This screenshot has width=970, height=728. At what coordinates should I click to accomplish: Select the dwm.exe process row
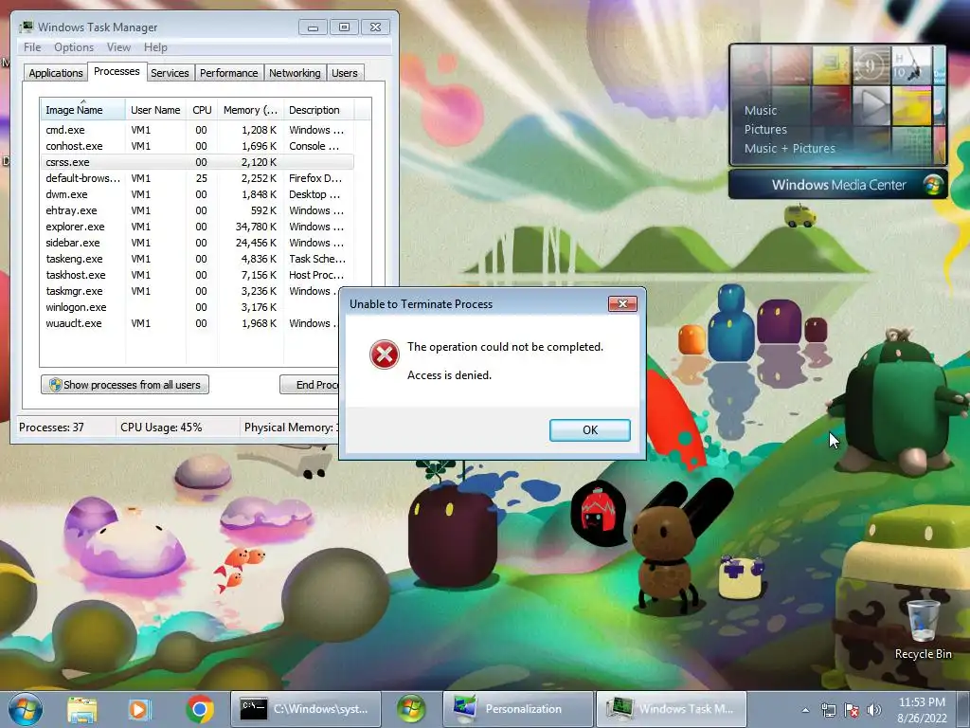pos(197,194)
